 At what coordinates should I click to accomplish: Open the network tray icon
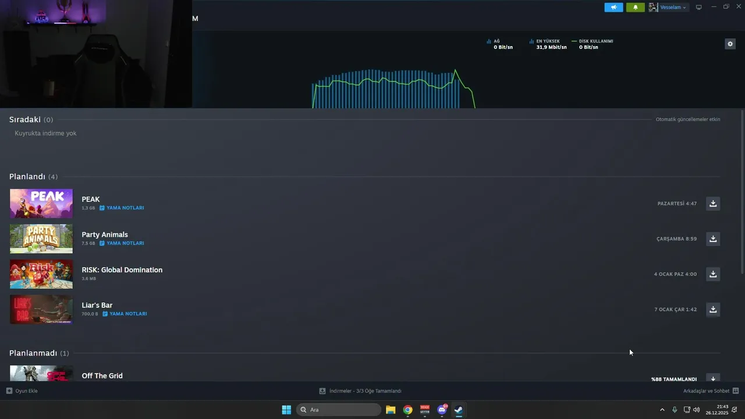click(687, 410)
